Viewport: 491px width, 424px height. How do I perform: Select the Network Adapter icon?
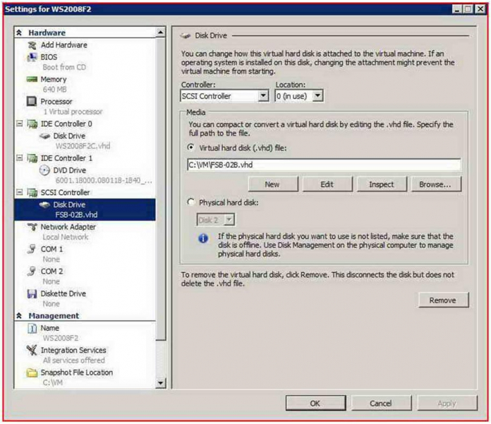tap(32, 227)
